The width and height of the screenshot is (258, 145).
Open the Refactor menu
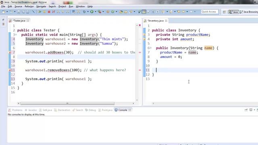29,6
